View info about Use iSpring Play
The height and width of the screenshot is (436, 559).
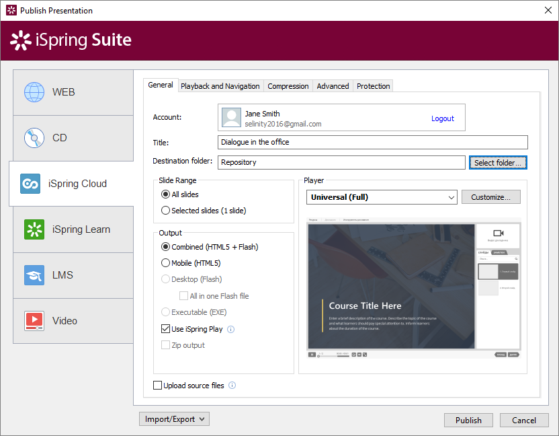coord(230,329)
